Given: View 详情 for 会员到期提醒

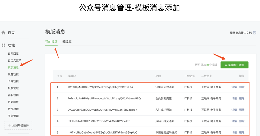Looking at the screenshot, I should (x=234, y=98).
